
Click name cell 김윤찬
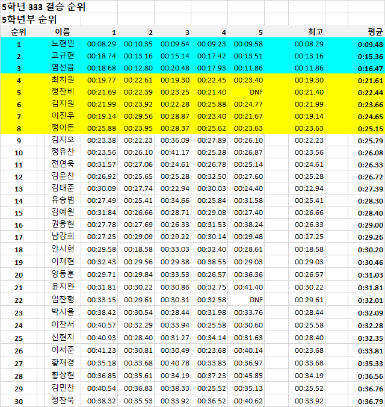(63, 176)
